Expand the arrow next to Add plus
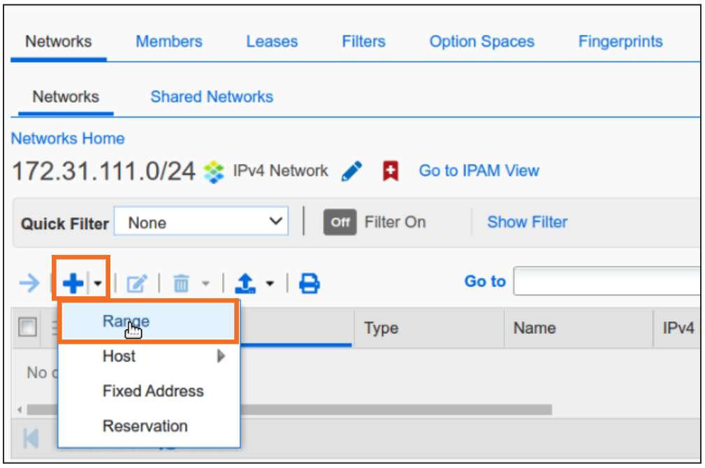Viewport: 705px width, 468px height. click(99, 284)
